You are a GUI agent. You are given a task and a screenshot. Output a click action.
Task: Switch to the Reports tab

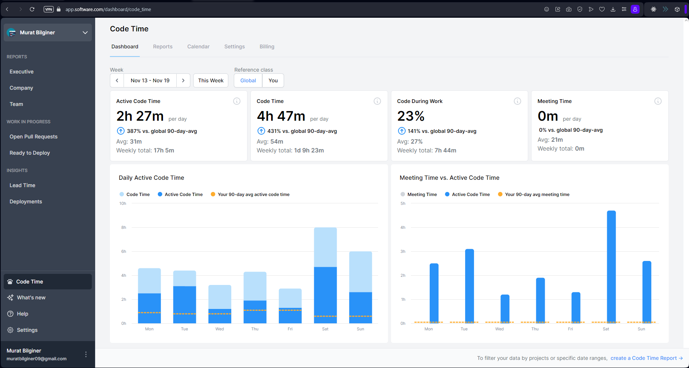163,47
